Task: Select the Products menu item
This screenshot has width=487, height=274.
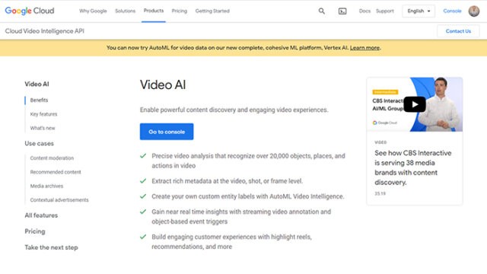Action: pos(154,11)
